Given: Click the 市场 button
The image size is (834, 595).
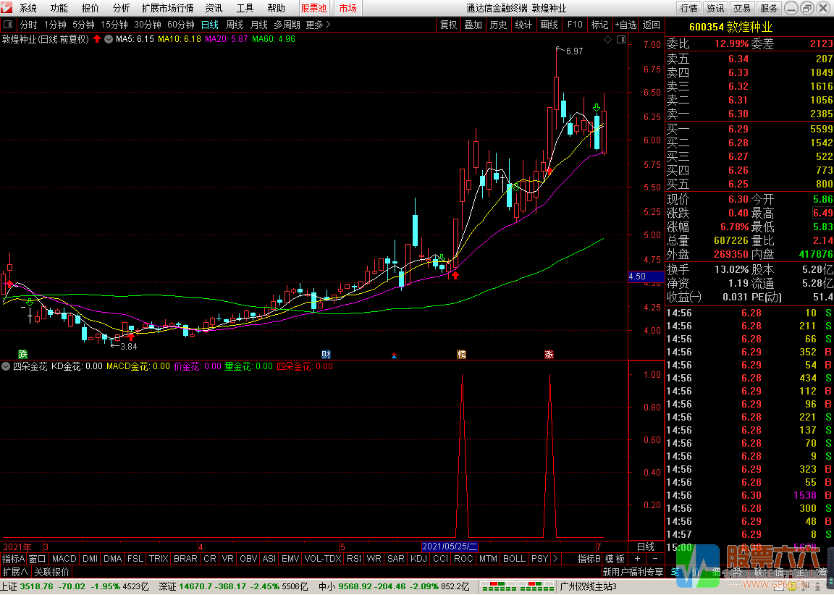Looking at the screenshot, I should pos(347,8).
